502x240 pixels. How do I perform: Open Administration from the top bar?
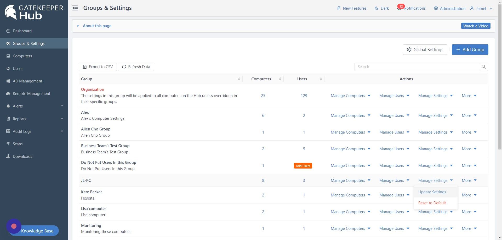450,8
